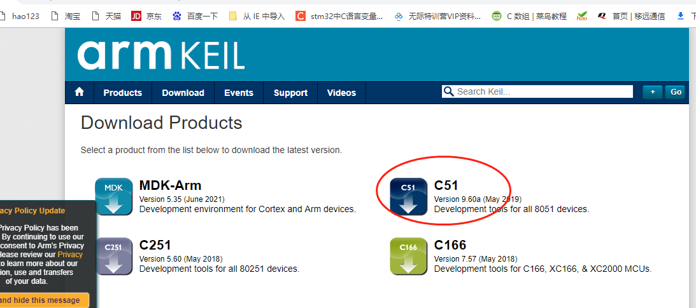Image resolution: width=696 pixels, height=308 pixels.
Task: Click the Go search button
Action: pos(676,92)
